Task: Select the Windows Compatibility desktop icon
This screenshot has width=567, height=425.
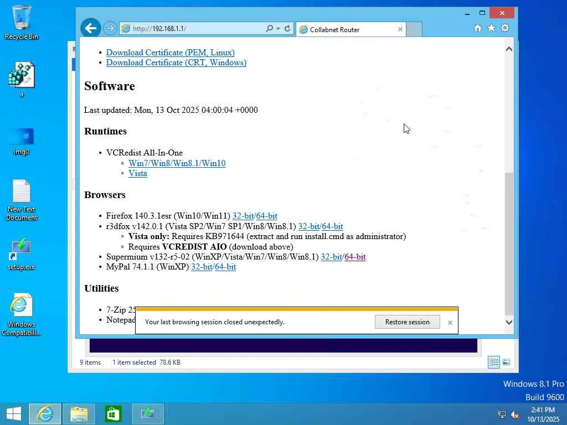Action: point(22,314)
